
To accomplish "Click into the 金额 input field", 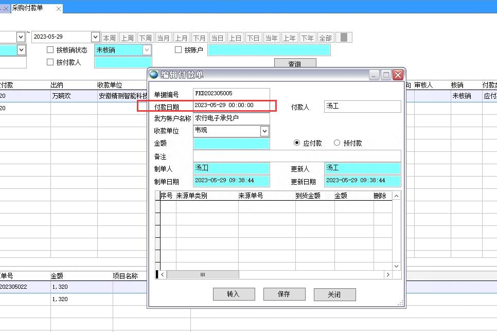I will tap(231, 144).
